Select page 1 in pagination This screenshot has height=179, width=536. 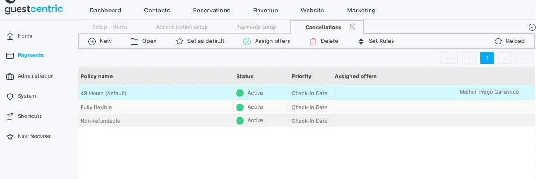(487, 58)
